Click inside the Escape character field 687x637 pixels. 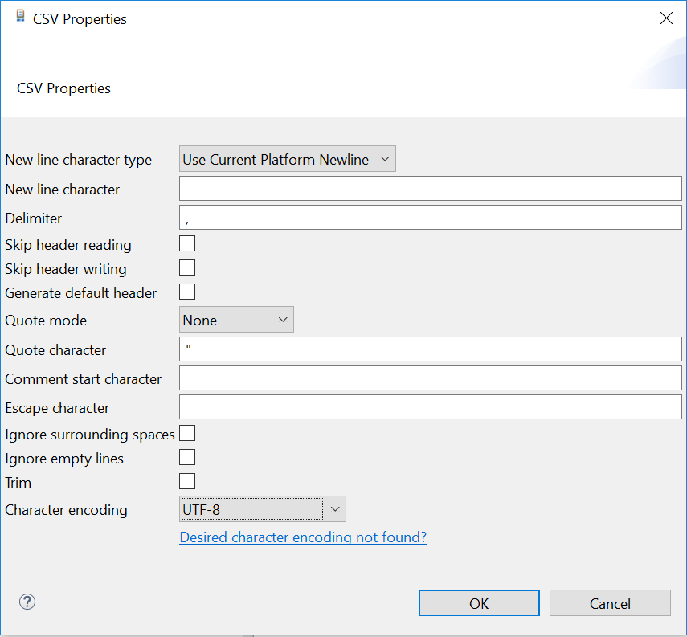coord(430,407)
